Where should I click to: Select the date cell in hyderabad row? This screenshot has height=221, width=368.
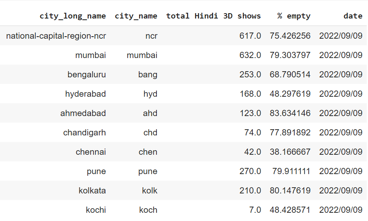[x=341, y=94]
